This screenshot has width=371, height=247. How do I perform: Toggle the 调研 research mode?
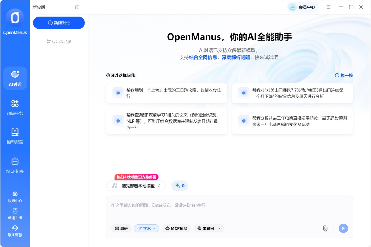click(x=121, y=228)
